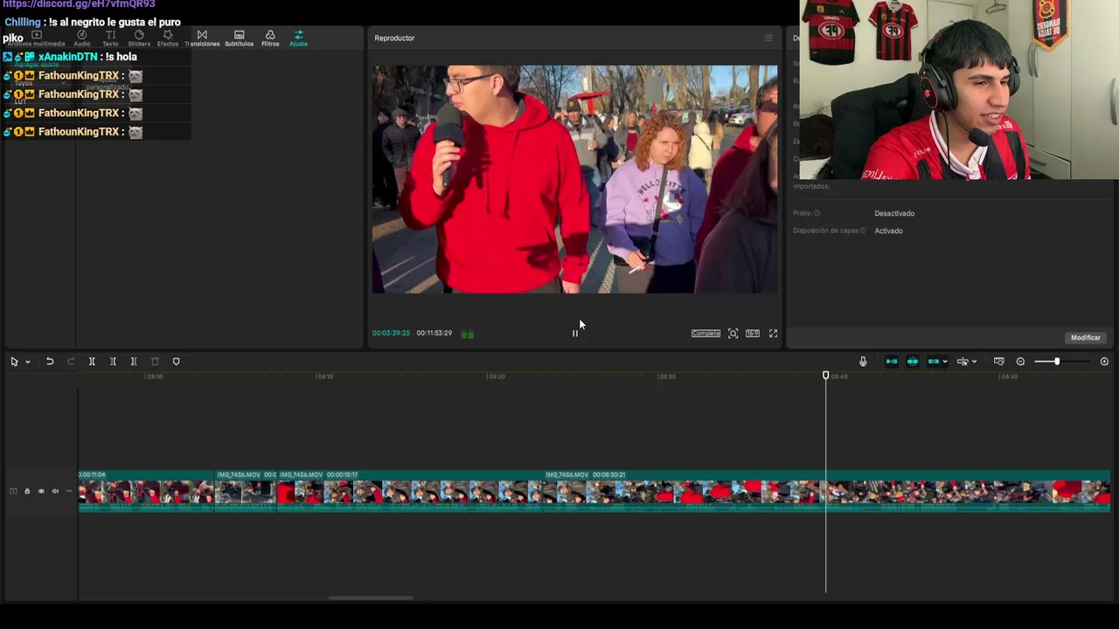This screenshot has height=629, width=1119.
Task: Click the timeline zoom slider handle
Action: (1057, 362)
